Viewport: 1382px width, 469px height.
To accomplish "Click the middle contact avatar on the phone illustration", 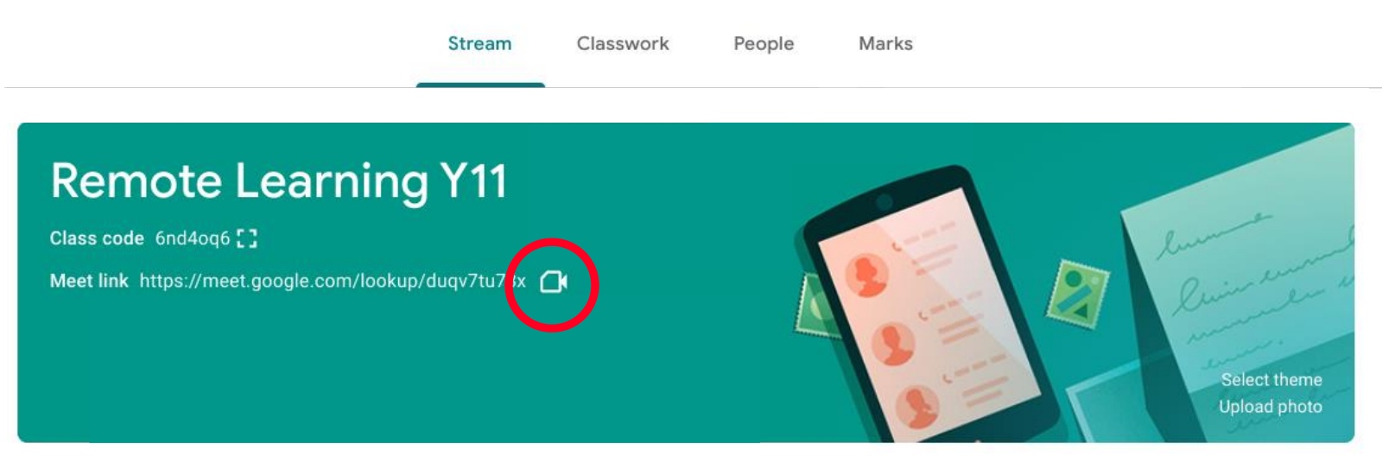I will click(892, 343).
